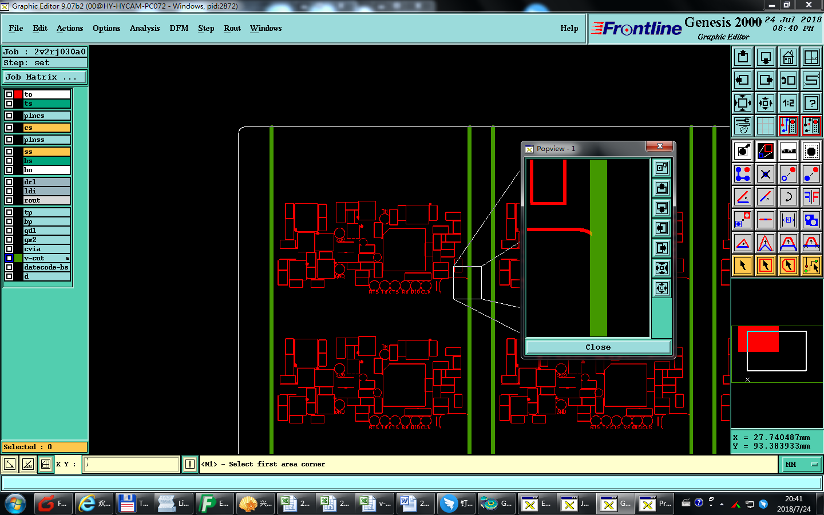The height and width of the screenshot is (515, 824).
Task: Select the plncs layer row
Action: click(47, 116)
